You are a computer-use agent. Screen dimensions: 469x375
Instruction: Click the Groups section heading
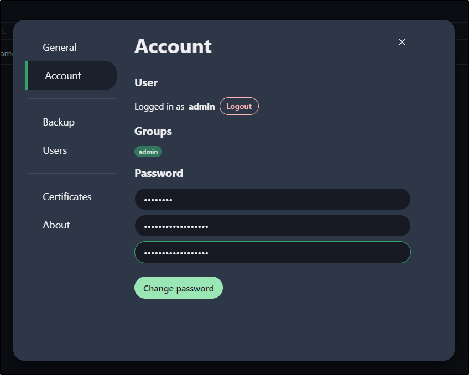tap(153, 131)
